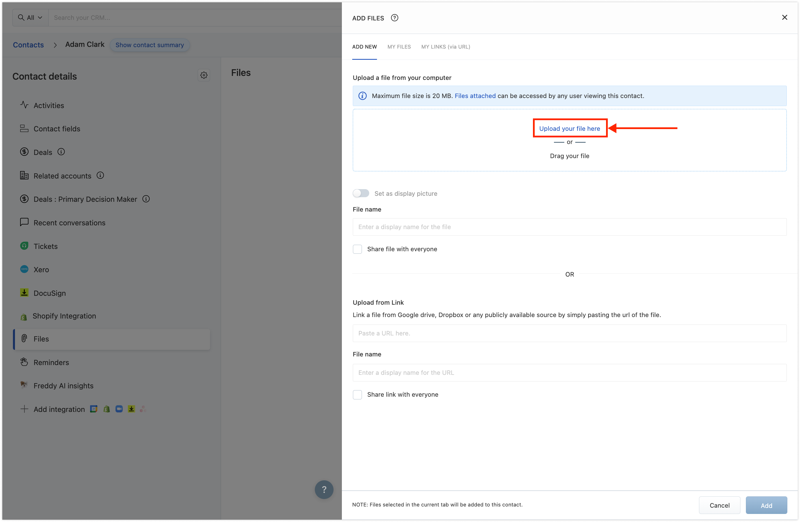Close the Add Files panel
The image size is (800, 522).
pos(784,18)
